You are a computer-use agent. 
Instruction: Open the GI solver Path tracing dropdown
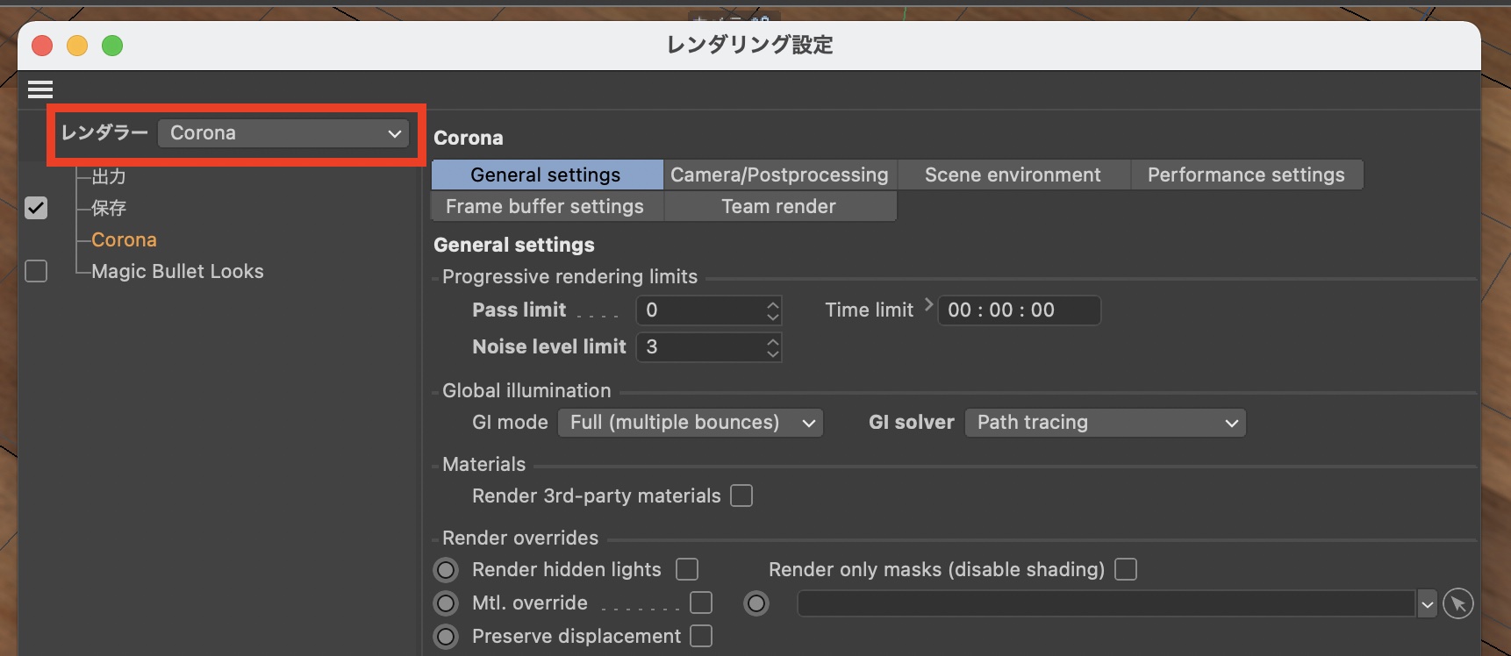[x=1105, y=423]
